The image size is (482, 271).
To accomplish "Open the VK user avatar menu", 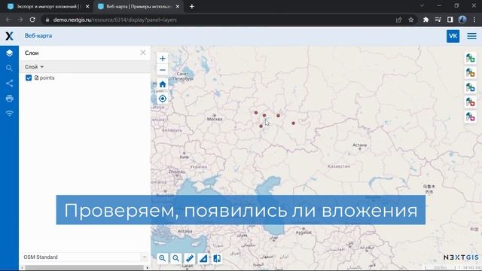I will click(x=453, y=36).
